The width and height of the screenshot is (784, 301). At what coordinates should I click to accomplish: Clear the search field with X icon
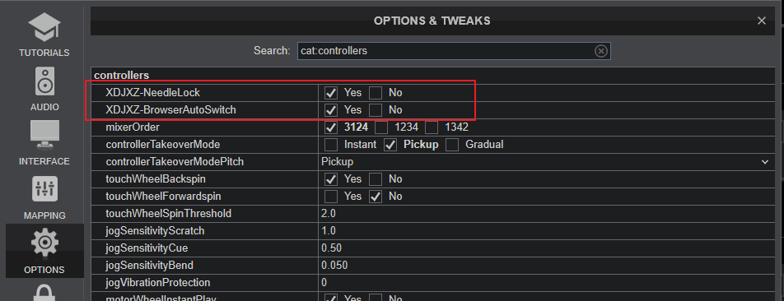point(601,51)
